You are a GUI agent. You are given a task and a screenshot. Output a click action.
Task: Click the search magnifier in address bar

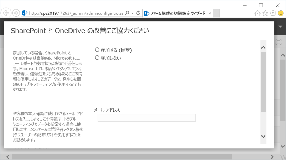click(x=127, y=13)
